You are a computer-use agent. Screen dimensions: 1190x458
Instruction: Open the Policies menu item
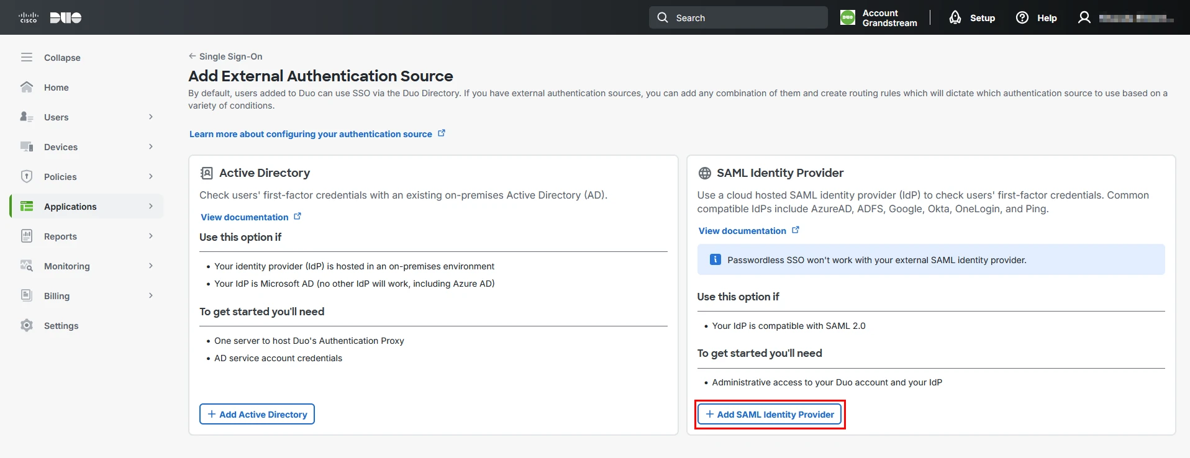point(86,176)
